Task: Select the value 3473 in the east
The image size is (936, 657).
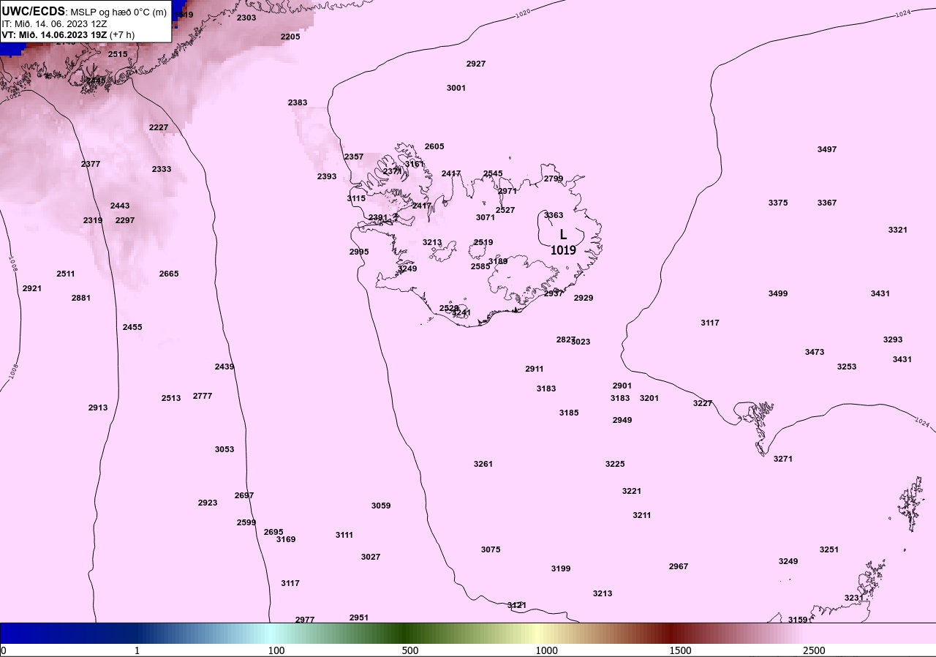Action: (815, 352)
